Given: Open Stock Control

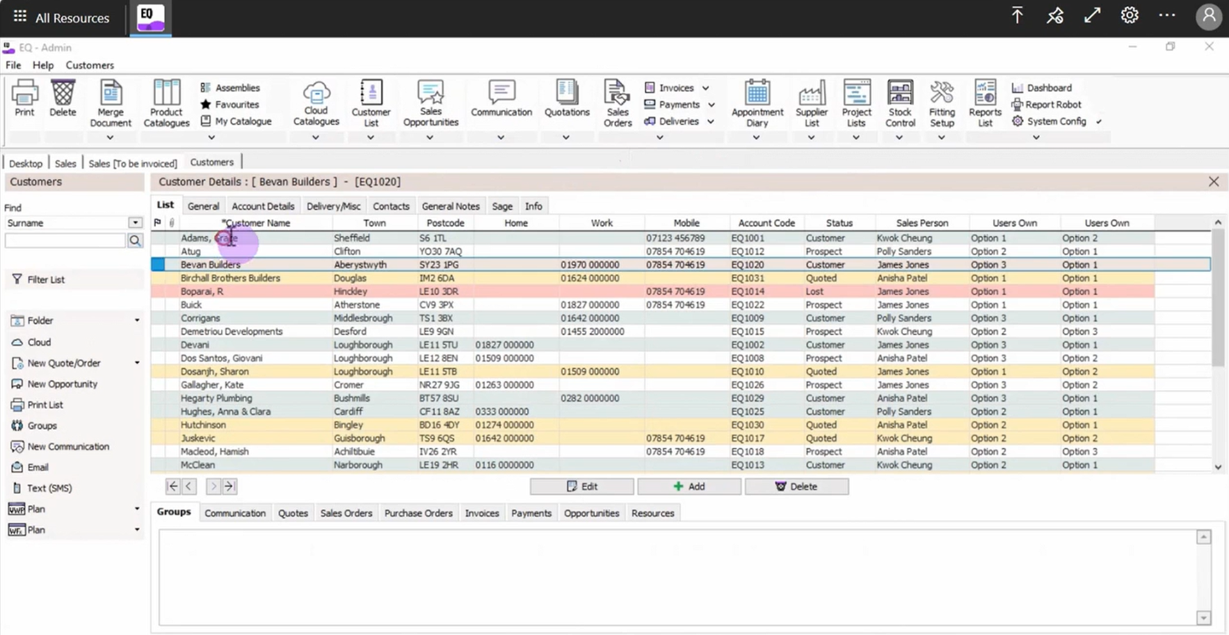Looking at the screenshot, I should pos(900,103).
